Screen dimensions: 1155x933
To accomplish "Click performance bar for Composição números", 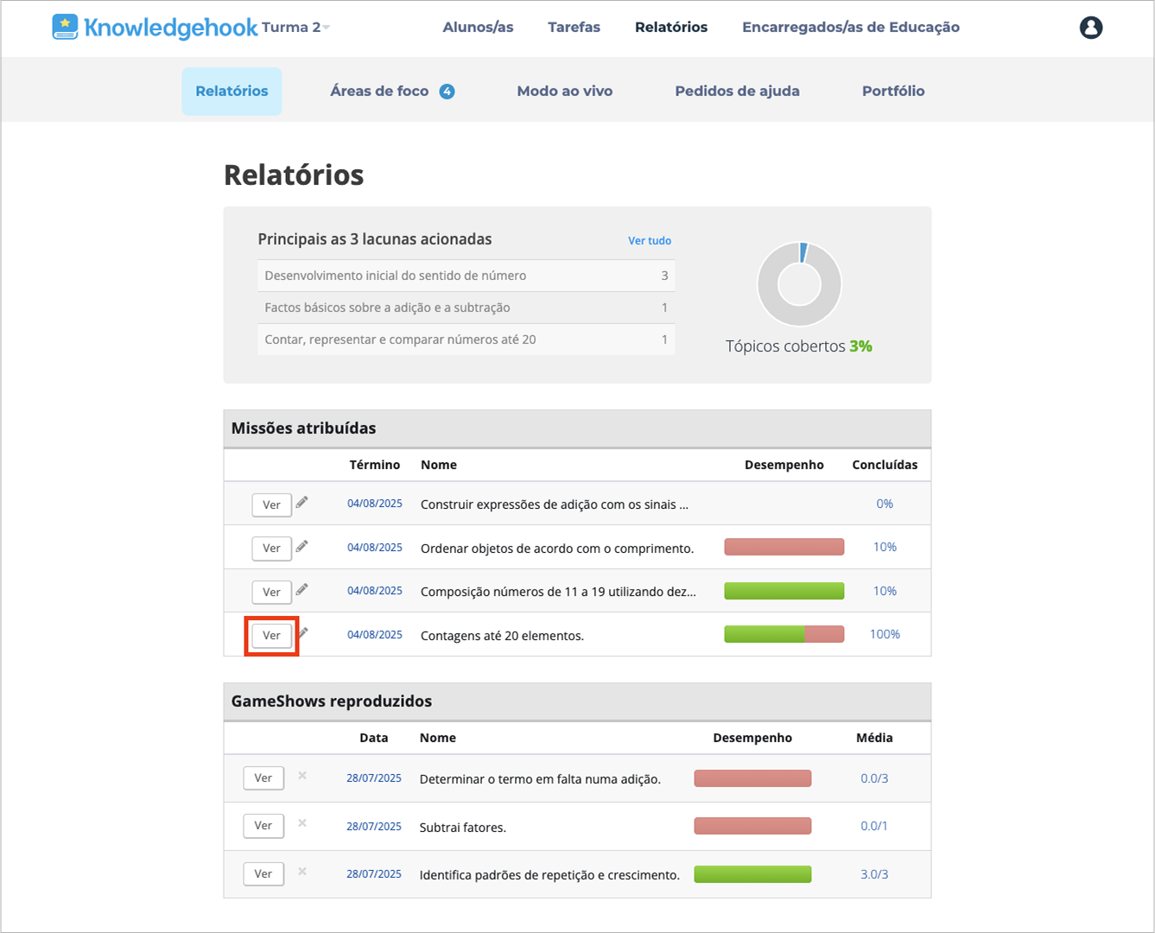I will 784,591.
